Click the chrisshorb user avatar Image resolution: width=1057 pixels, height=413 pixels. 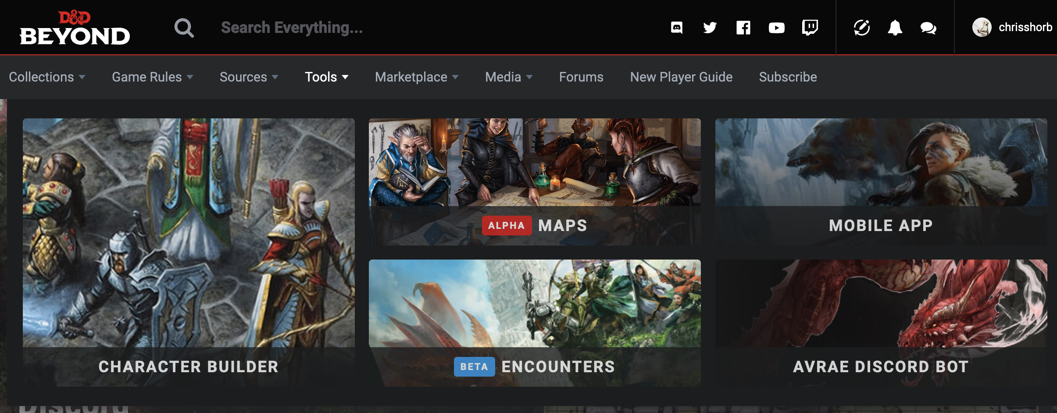point(982,27)
